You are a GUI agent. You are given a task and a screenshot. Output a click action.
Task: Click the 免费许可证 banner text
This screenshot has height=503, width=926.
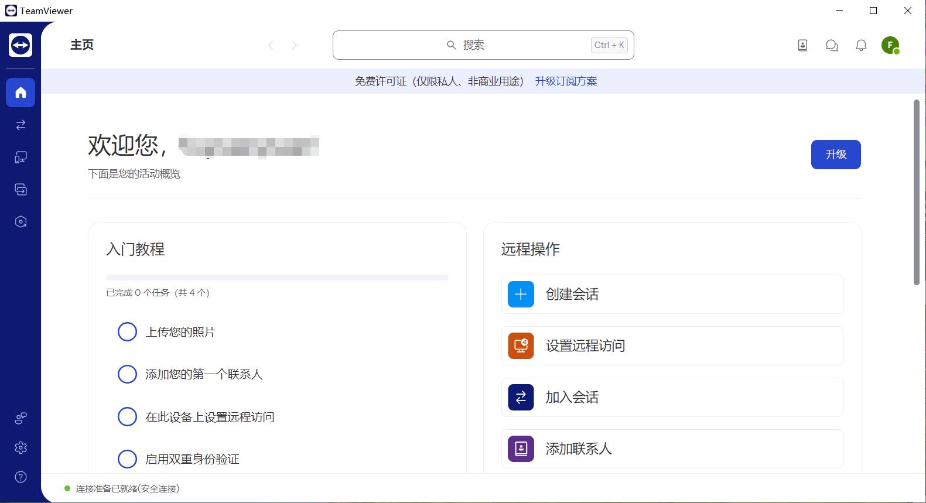coord(439,81)
